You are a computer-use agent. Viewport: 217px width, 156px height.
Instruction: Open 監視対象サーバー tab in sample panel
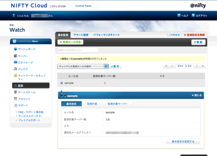point(117,104)
